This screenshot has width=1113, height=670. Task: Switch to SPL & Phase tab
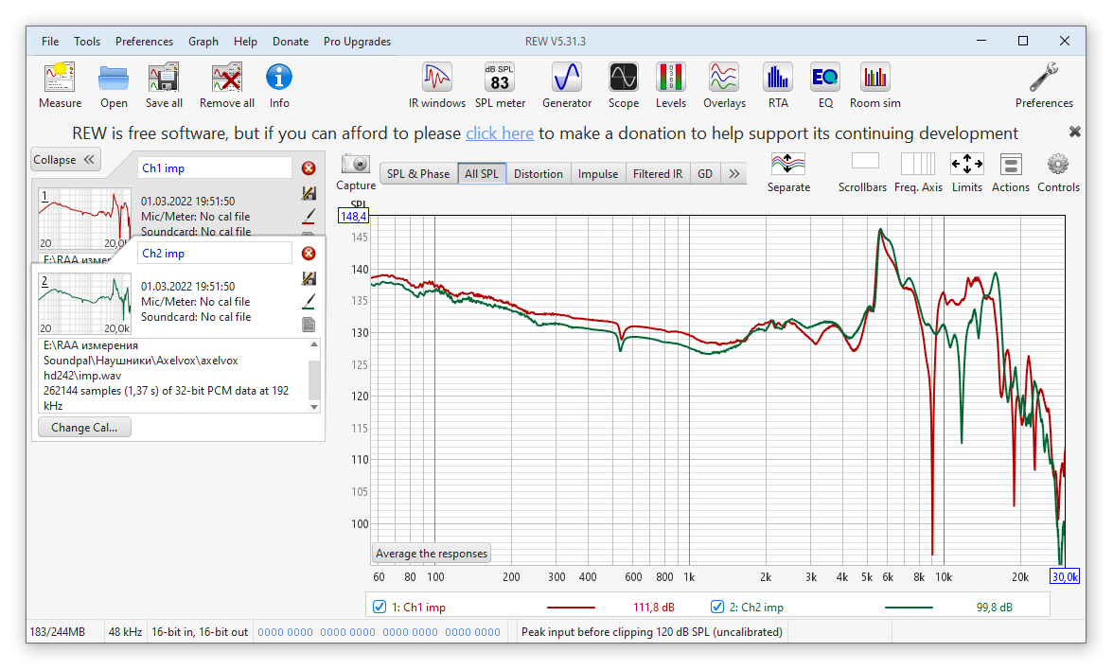[418, 174]
